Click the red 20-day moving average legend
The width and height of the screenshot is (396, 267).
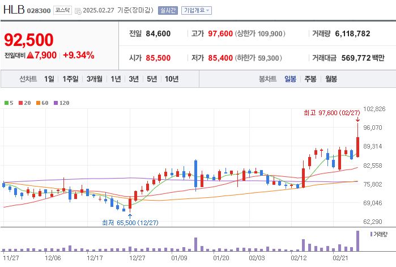click(25, 103)
